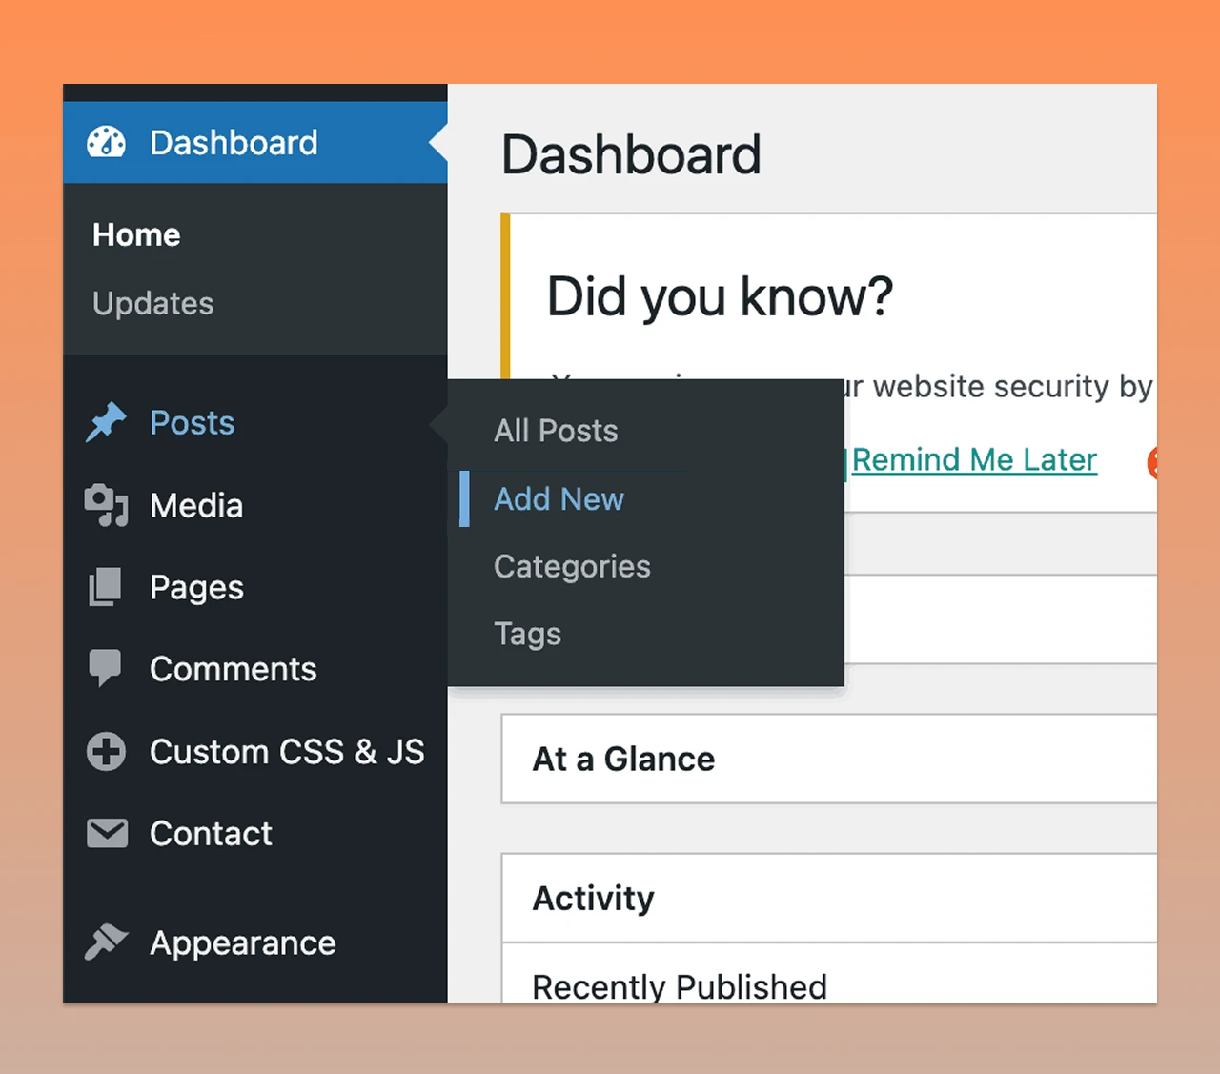Click the Comments speech bubble icon
The image size is (1220, 1074).
105,669
